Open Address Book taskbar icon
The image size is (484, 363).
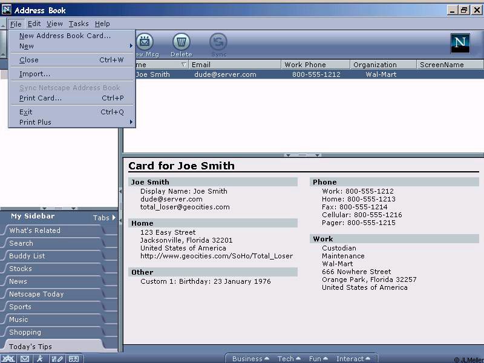(73, 358)
